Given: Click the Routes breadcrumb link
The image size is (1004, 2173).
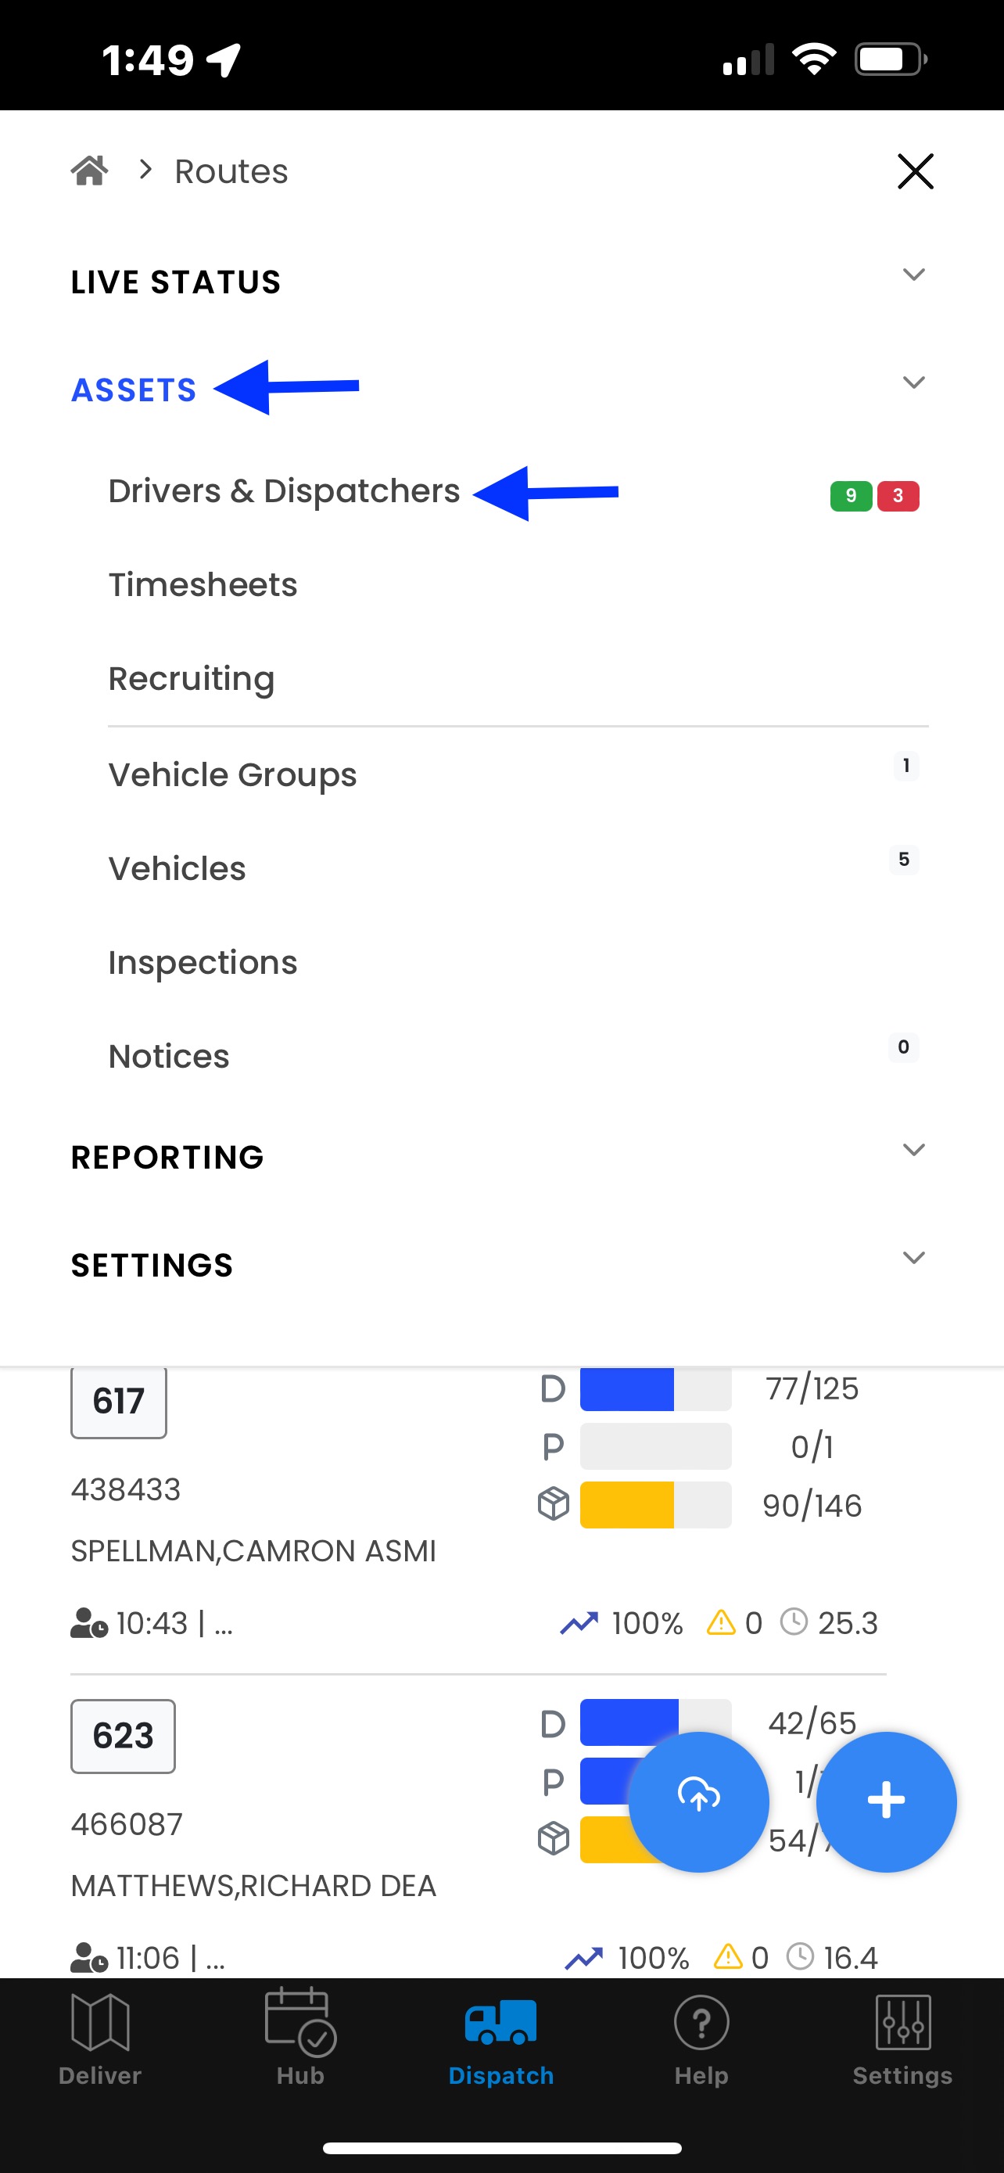Looking at the screenshot, I should click(231, 171).
